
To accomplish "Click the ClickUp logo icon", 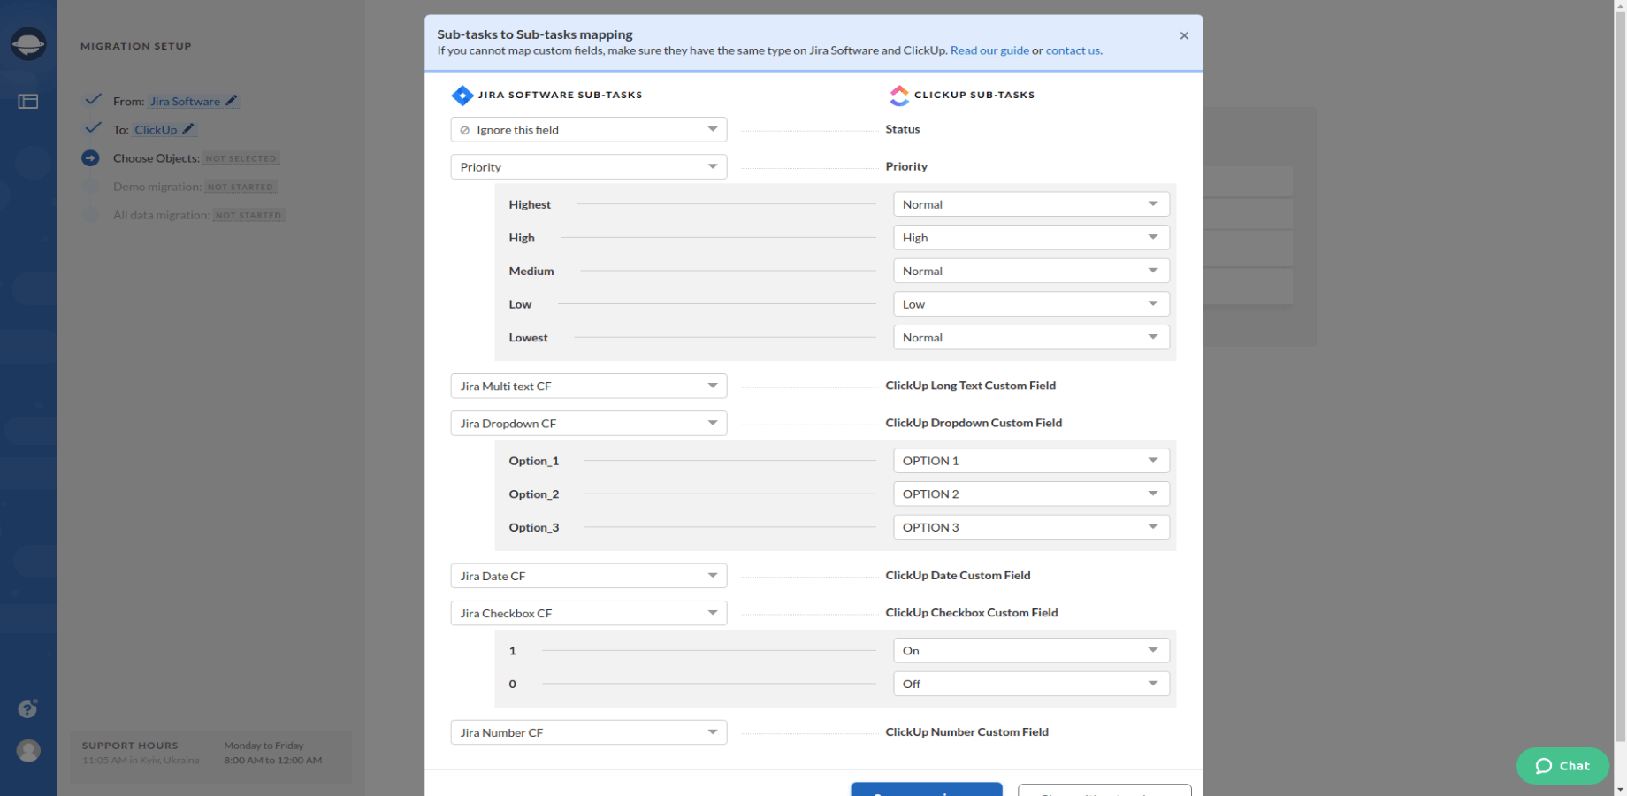I will tap(899, 95).
